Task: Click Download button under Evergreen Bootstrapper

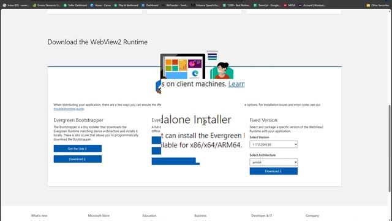Action: (78, 159)
